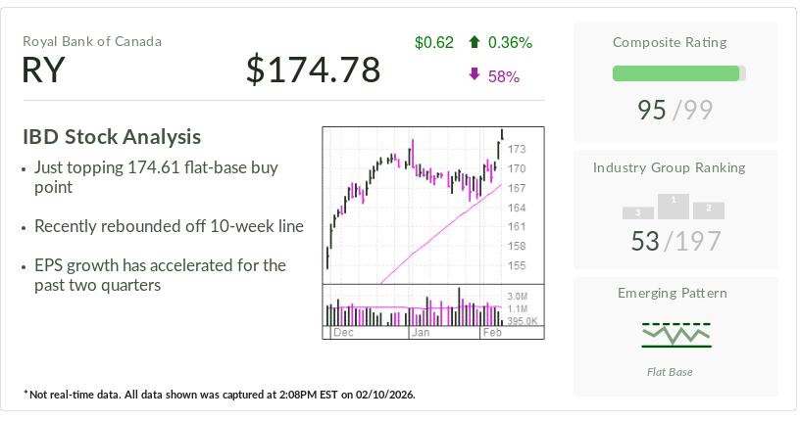The image size is (800, 421).
Task: Click the Flat Base pattern icon
Action: click(x=676, y=335)
